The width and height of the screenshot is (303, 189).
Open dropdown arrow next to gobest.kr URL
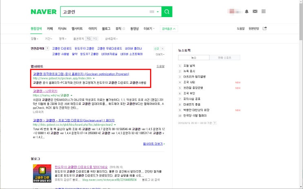94,78
